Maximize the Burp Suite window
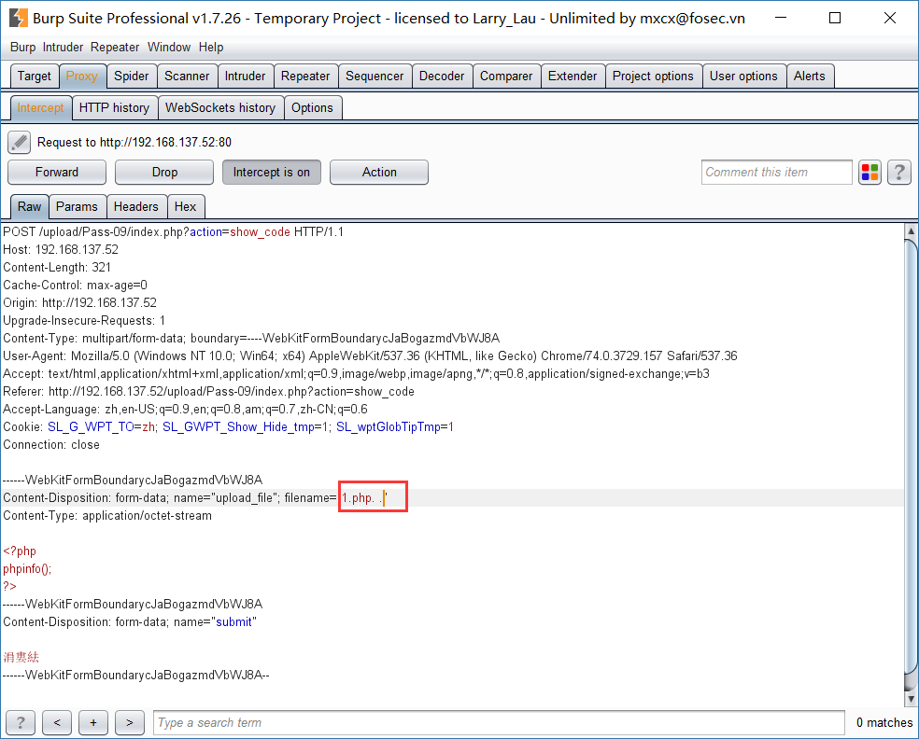 coord(835,18)
